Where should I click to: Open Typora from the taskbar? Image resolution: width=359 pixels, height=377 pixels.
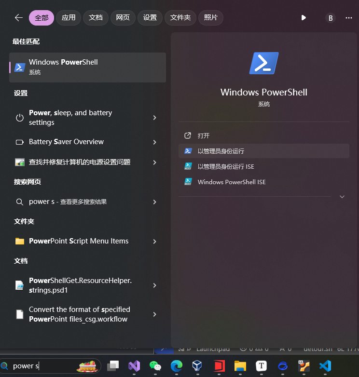coord(261,366)
